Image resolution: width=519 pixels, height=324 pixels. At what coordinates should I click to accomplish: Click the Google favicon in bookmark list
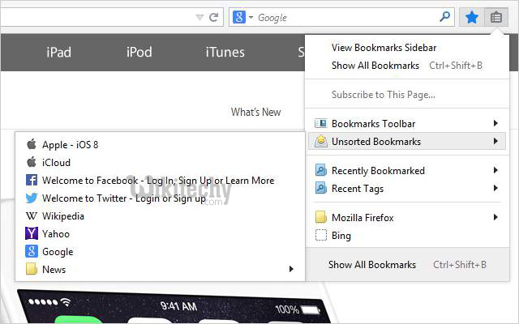coord(32,251)
